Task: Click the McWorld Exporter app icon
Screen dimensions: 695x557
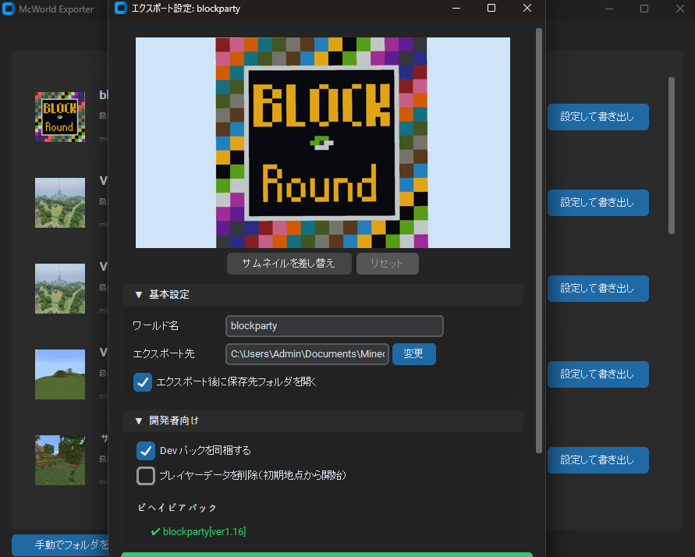Action: (x=9, y=9)
